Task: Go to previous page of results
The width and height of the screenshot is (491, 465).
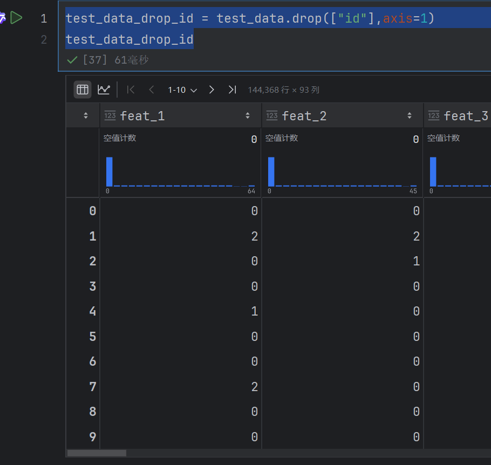Action: tap(152, 90)
